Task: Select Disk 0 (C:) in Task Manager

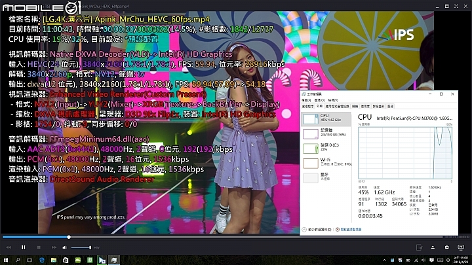Action: pos(326,149)
